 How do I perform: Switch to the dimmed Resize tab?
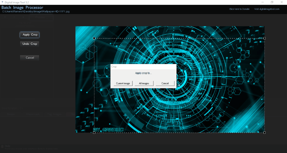11,114
